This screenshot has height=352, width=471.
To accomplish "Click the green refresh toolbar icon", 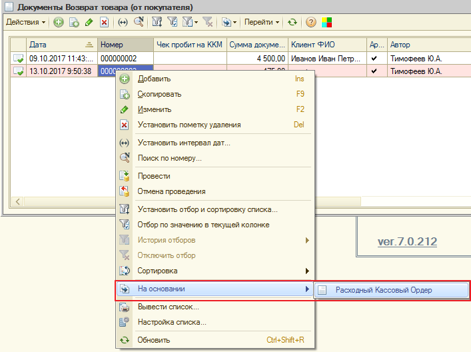I will pyautogui.click(x=292, y=22).
